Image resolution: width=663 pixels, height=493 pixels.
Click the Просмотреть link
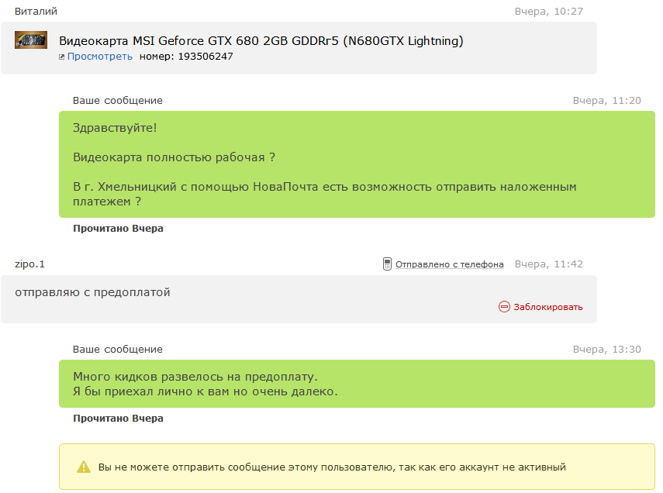coord(100,57)
